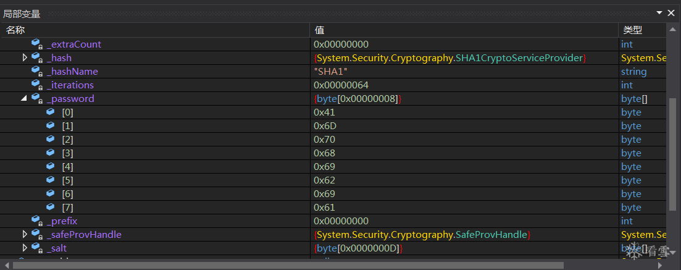Image resolution: width=681 pixels, height=270 pixels.
Task: Click the array element [7] icon
Action: coord(50,208)
